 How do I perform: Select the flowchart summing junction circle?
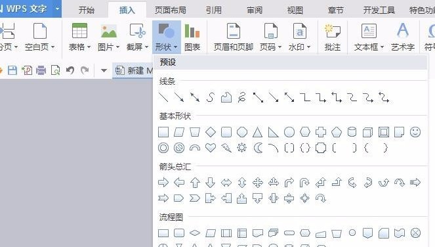point(415,233)
